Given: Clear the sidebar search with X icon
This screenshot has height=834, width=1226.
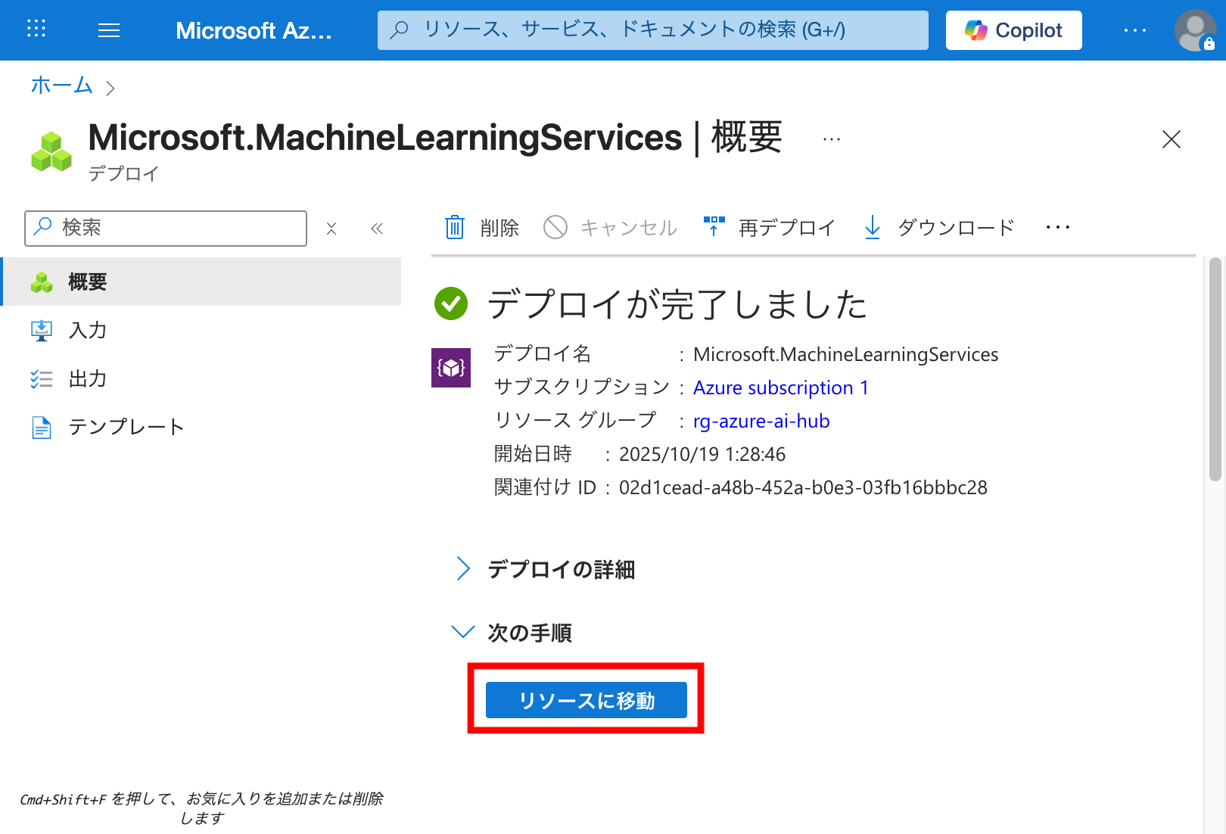Looking at the screenshot, I should pyautogui.click(x=331, y=229).
